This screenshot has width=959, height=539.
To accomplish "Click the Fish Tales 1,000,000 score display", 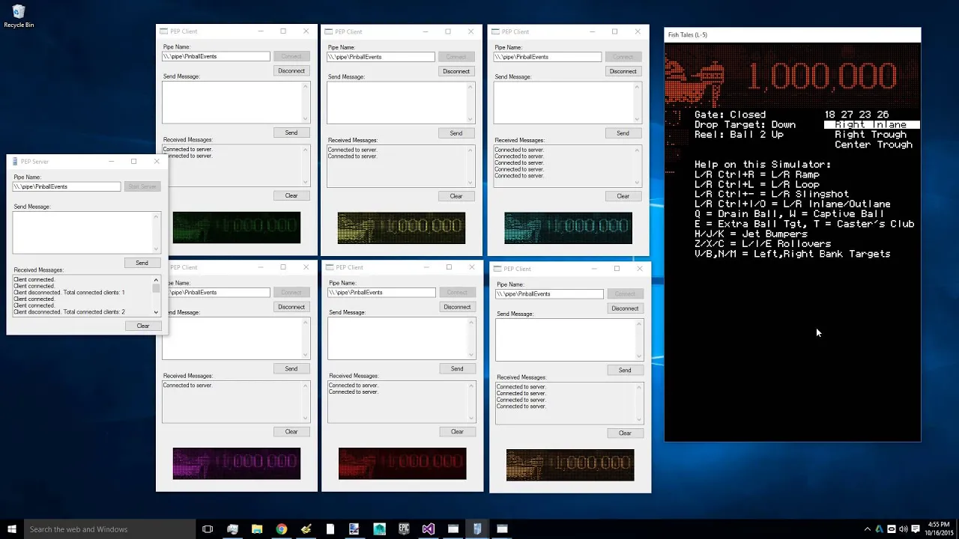I will click(x=792, y=76).
